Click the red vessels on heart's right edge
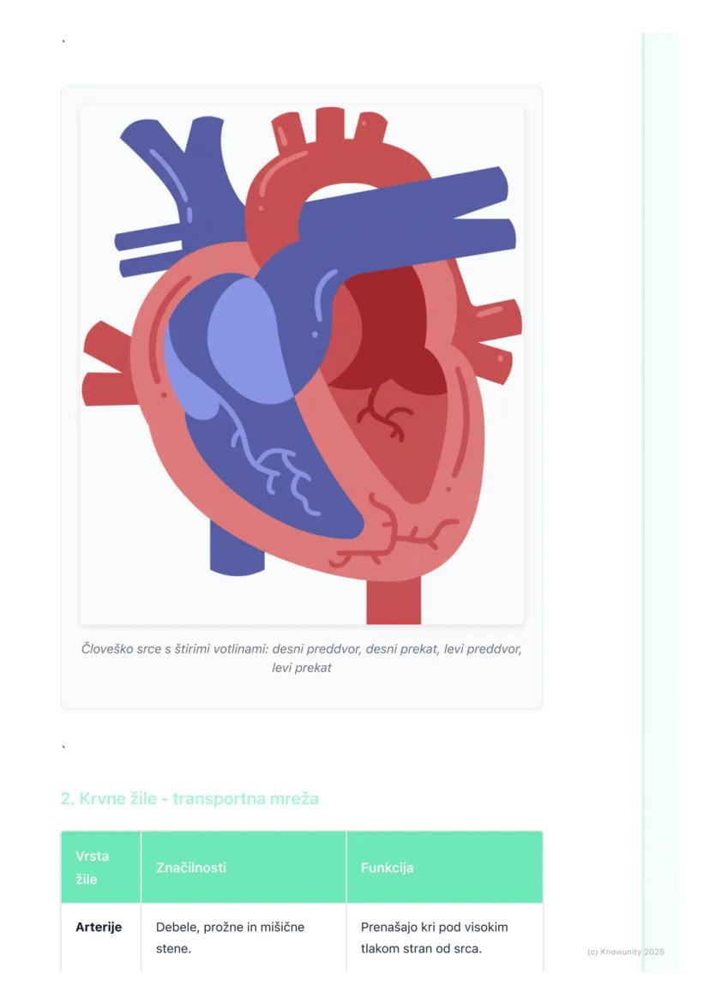Viewport: 710px width, 1004px height. point(493,330)
